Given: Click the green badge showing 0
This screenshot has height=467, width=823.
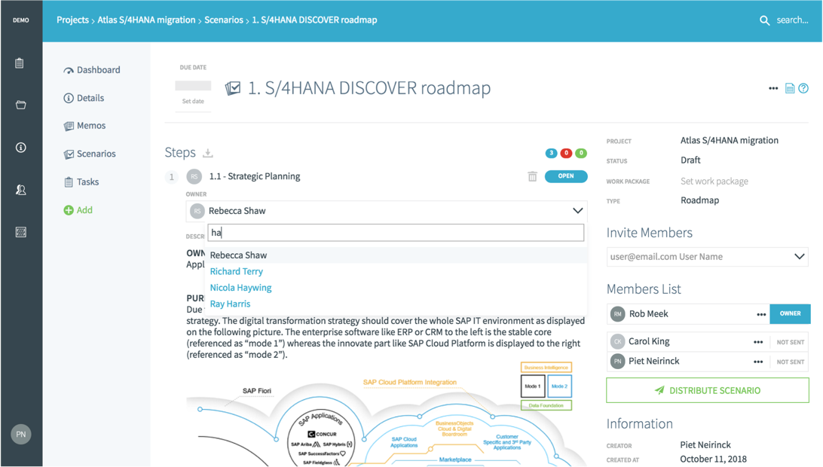Looking at the screenshot, I should [581, 153].
